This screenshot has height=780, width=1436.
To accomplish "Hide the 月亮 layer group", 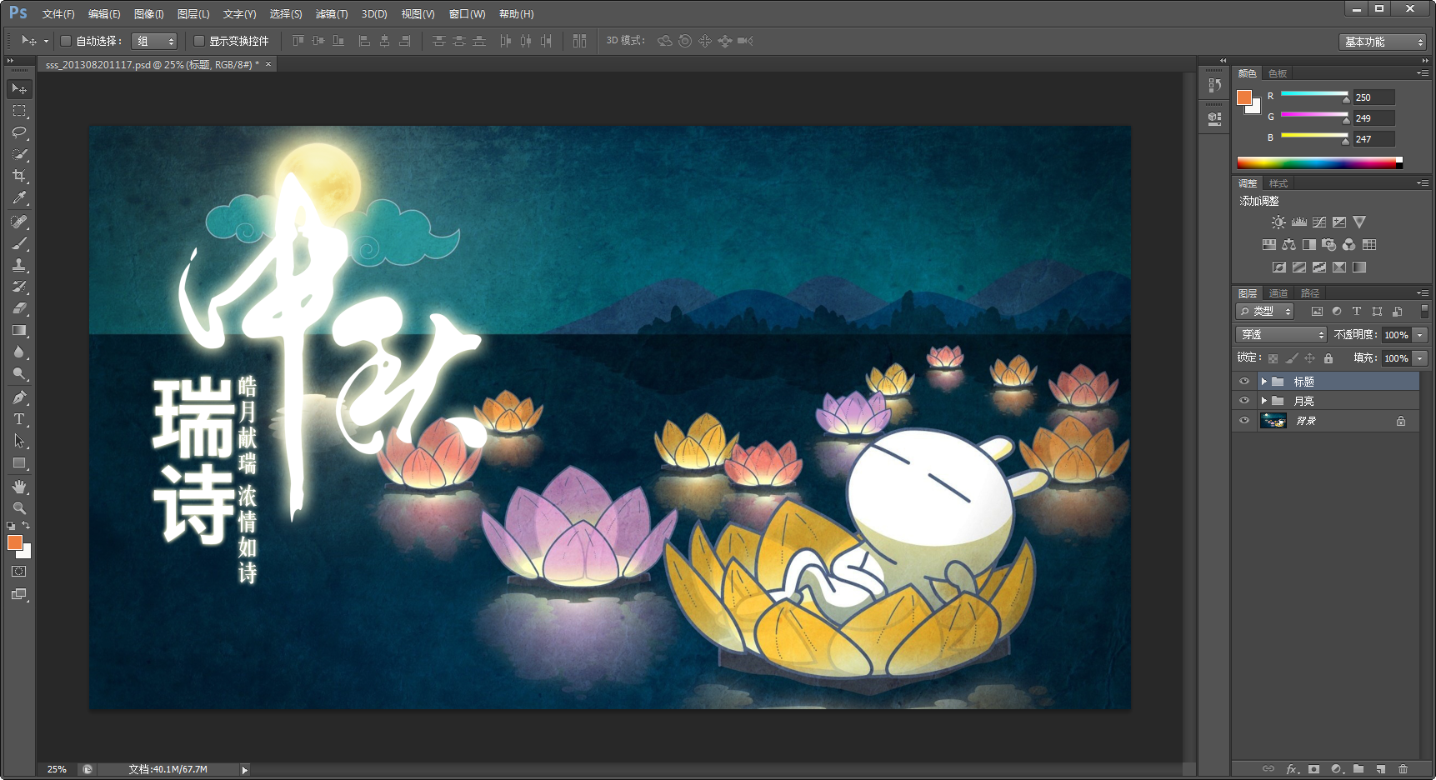I will [1244, 401].
